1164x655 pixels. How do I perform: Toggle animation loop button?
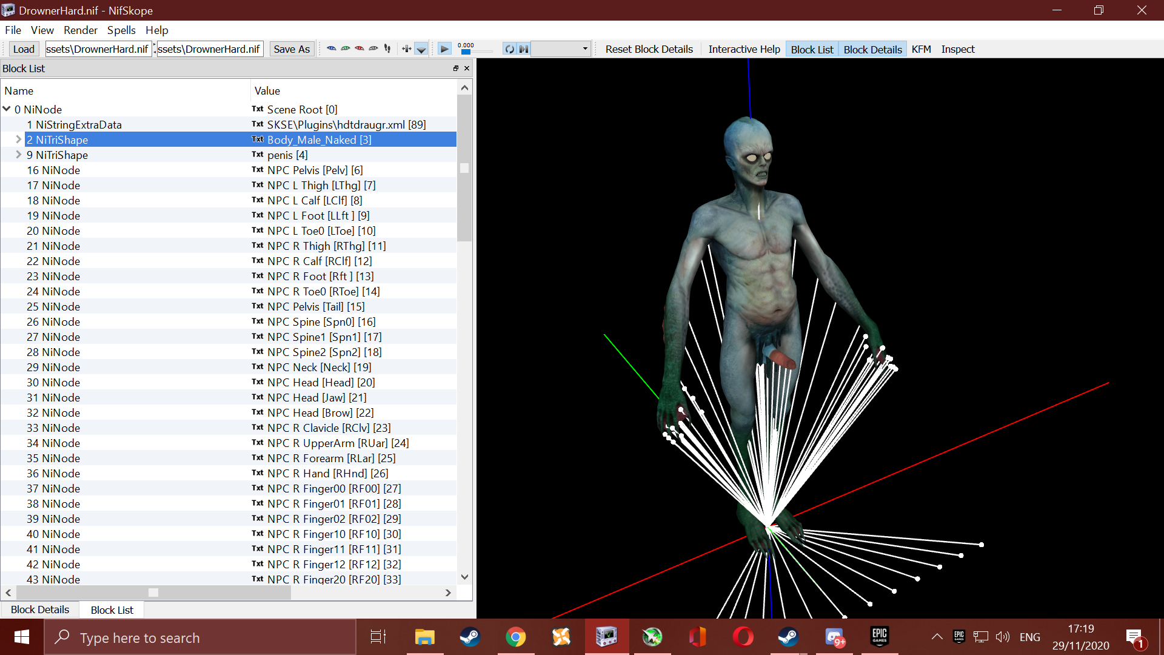click(x=509, y=49)
